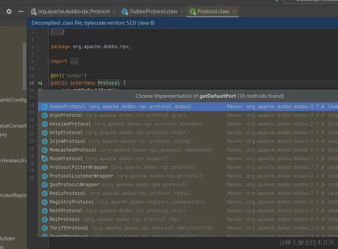Choose GrpcProtocol implementation
338x249 pixels.
[188, 115]
